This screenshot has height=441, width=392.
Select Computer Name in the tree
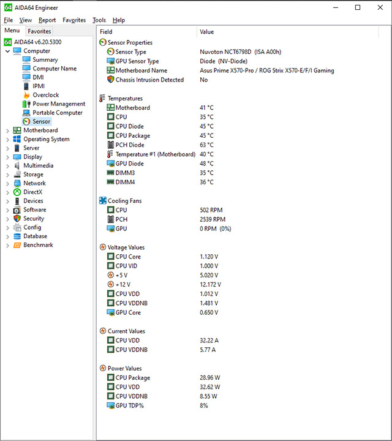click(x=55, y=69)
